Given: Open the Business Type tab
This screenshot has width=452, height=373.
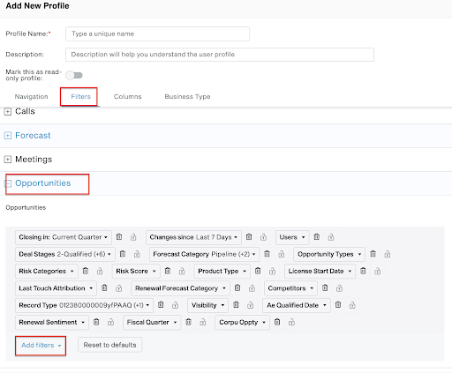Looking at the screenshot, I should pos(187,97).
